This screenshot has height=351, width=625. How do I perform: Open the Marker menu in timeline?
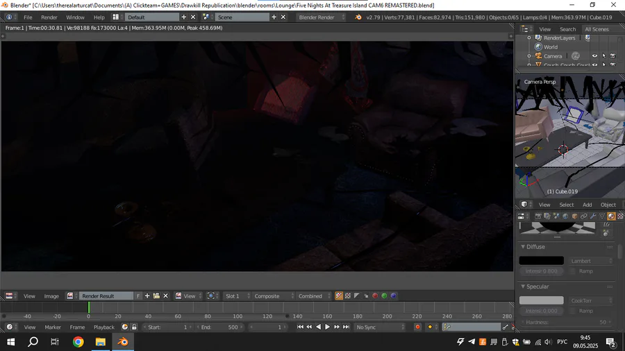(x=53, y=327)
